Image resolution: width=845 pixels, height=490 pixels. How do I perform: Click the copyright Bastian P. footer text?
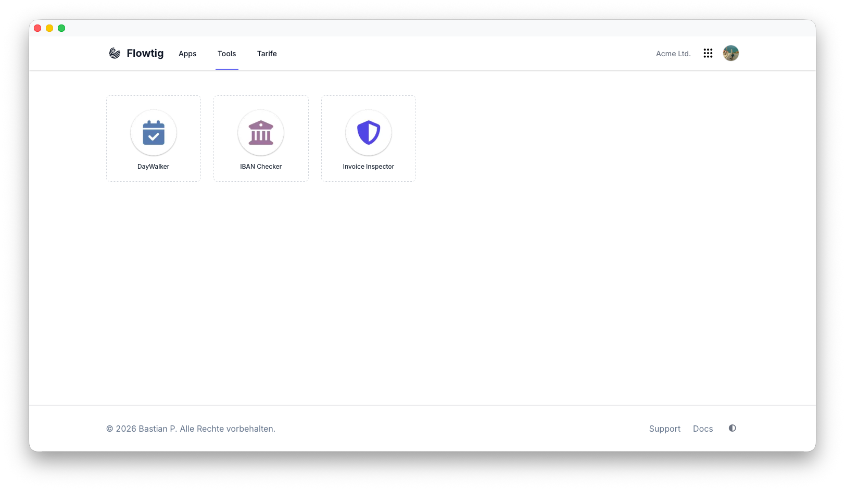[191, 429]
